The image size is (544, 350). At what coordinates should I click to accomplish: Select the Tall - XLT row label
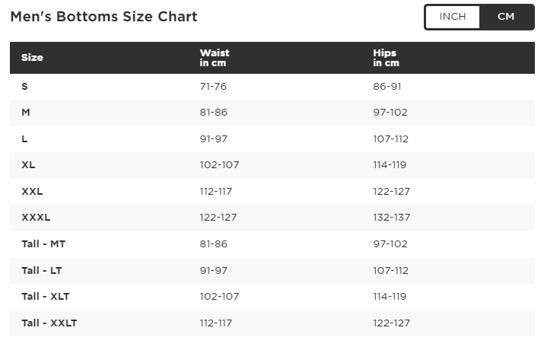(x=46, y=297)
